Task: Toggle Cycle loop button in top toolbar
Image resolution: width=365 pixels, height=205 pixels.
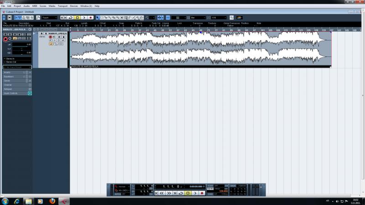Action: (71, 18)
